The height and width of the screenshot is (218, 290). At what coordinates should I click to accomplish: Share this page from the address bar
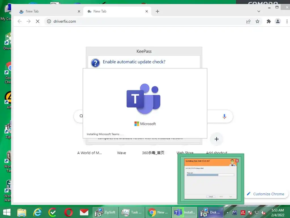tap(248, 22)
